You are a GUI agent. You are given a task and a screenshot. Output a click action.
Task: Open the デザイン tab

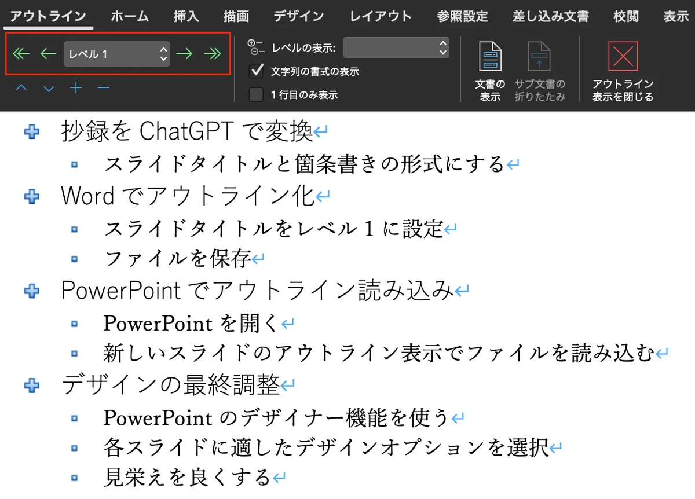point(299,16)
